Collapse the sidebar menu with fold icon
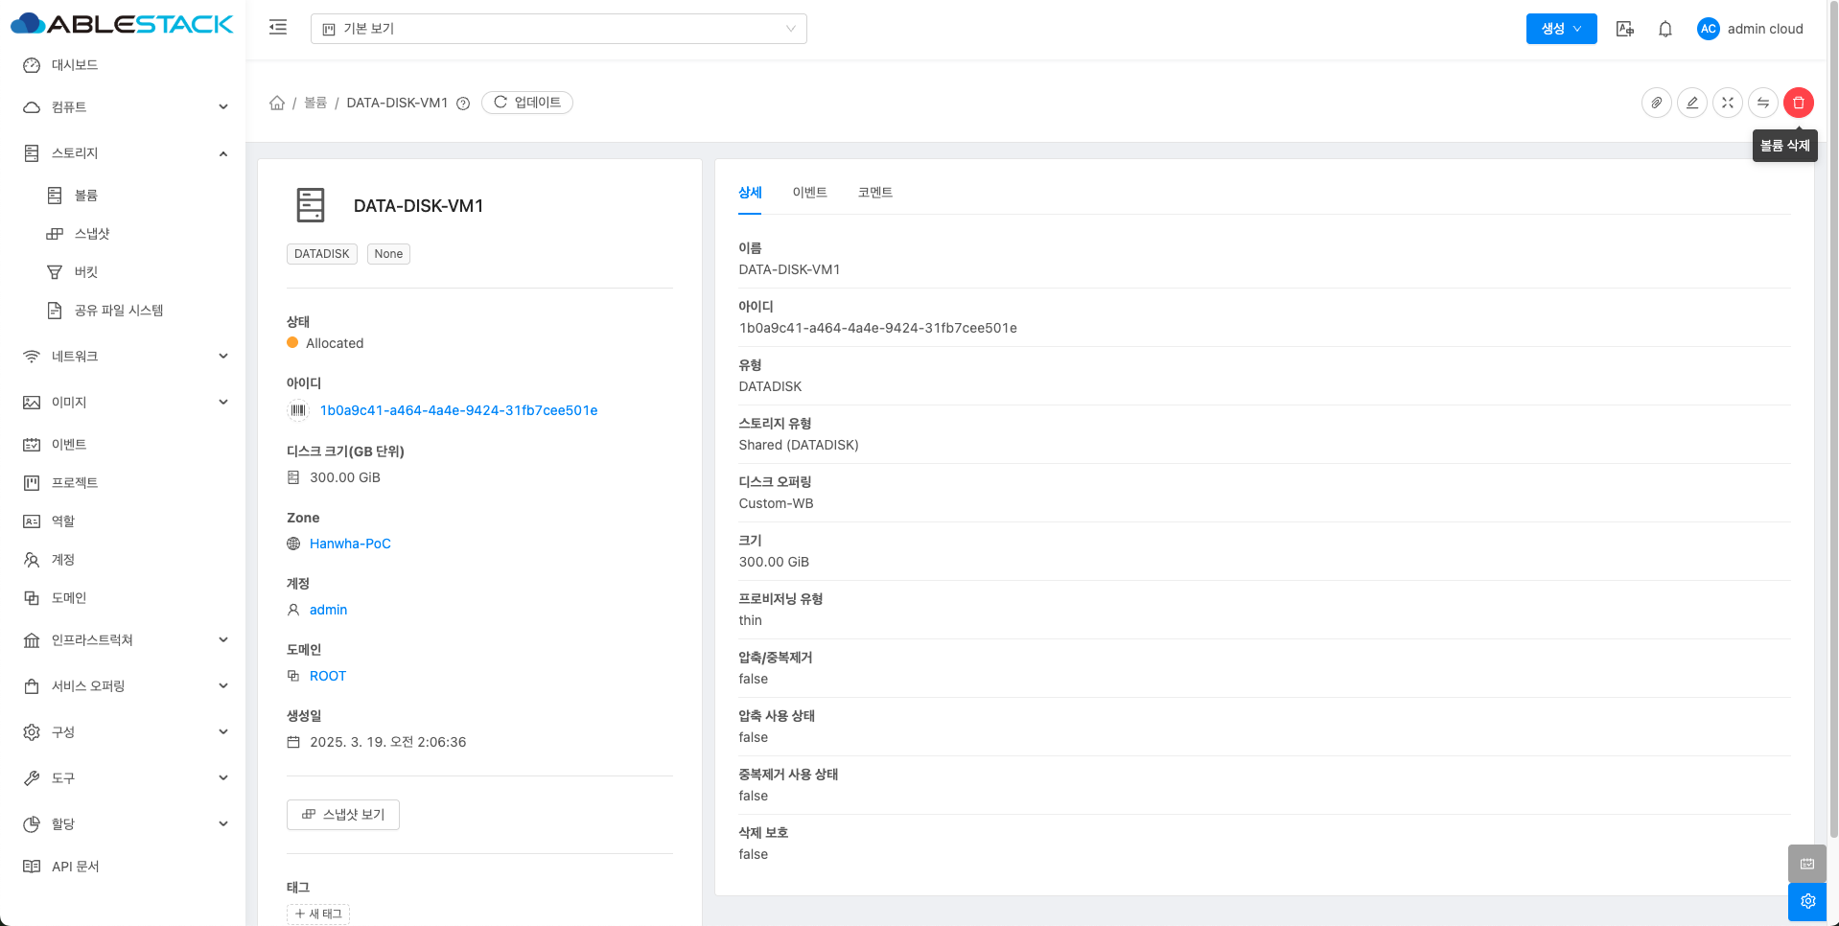This screenshot has height=926, width=1839. [278, 28]
